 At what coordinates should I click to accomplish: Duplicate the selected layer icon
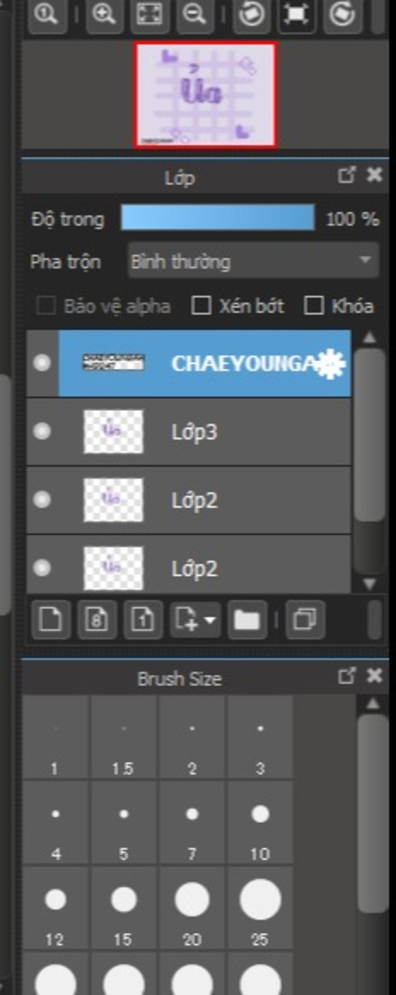click(305, 620)
